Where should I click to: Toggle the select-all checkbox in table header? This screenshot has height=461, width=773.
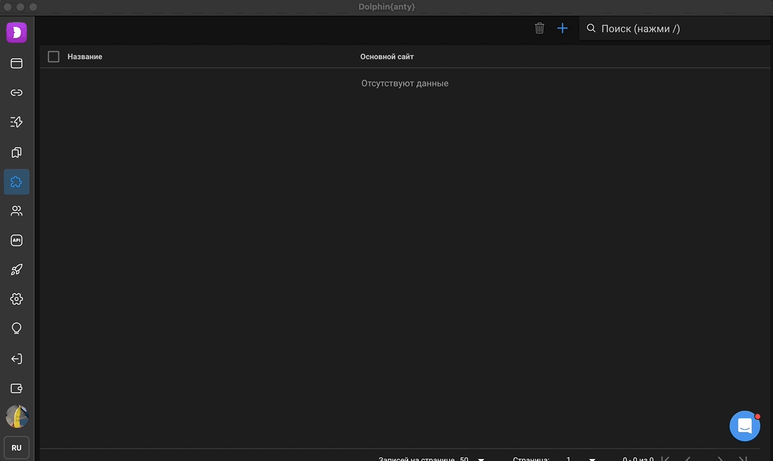click(x=54, y=57)
